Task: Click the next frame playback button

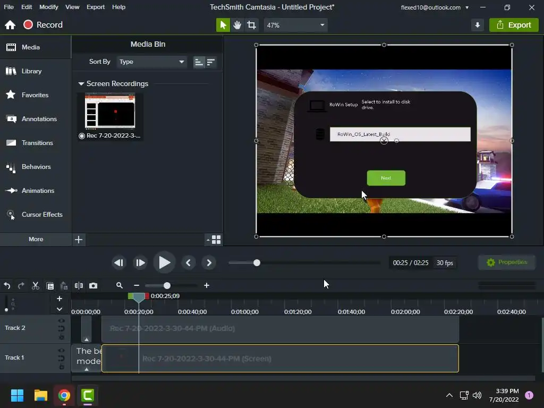Action: 140,262
